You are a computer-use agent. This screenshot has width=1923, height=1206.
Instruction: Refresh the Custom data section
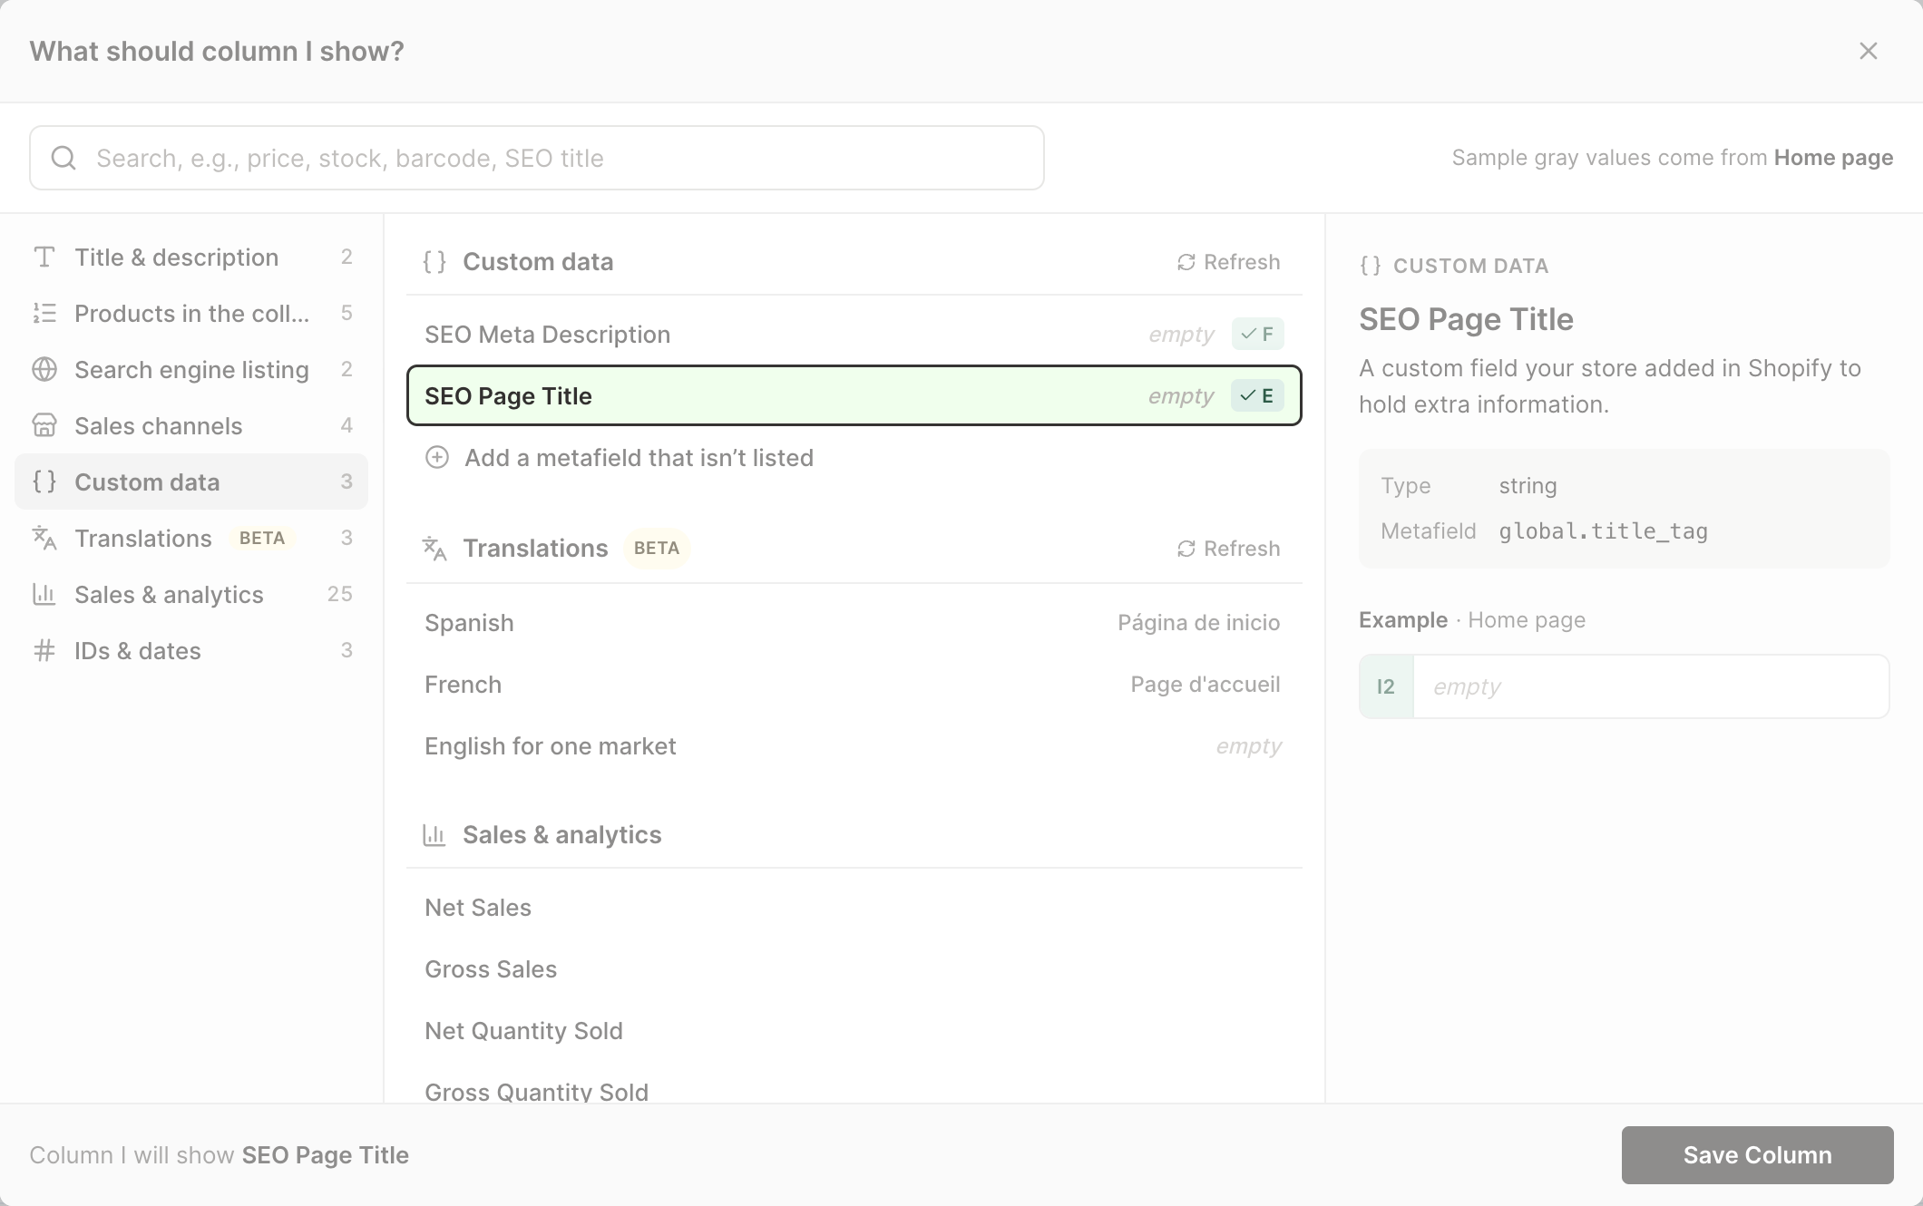coord(1229,262)
